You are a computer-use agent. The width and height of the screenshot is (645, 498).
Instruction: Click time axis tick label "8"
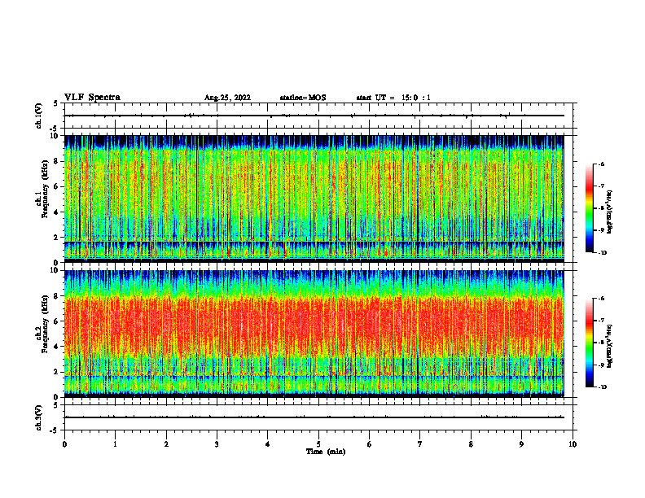471,444
